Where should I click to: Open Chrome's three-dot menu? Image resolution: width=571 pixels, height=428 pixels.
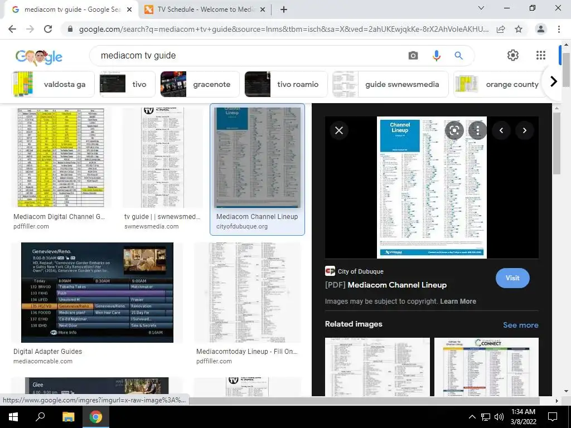click(x=559, y=29)
